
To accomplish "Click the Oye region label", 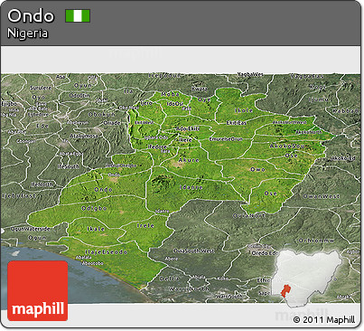I will pos(204,99).
